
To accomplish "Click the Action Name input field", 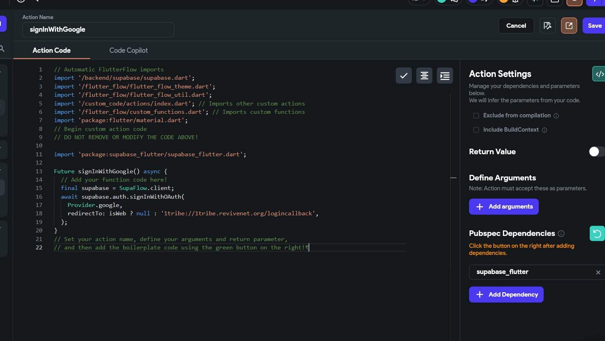I will (98, 30).
